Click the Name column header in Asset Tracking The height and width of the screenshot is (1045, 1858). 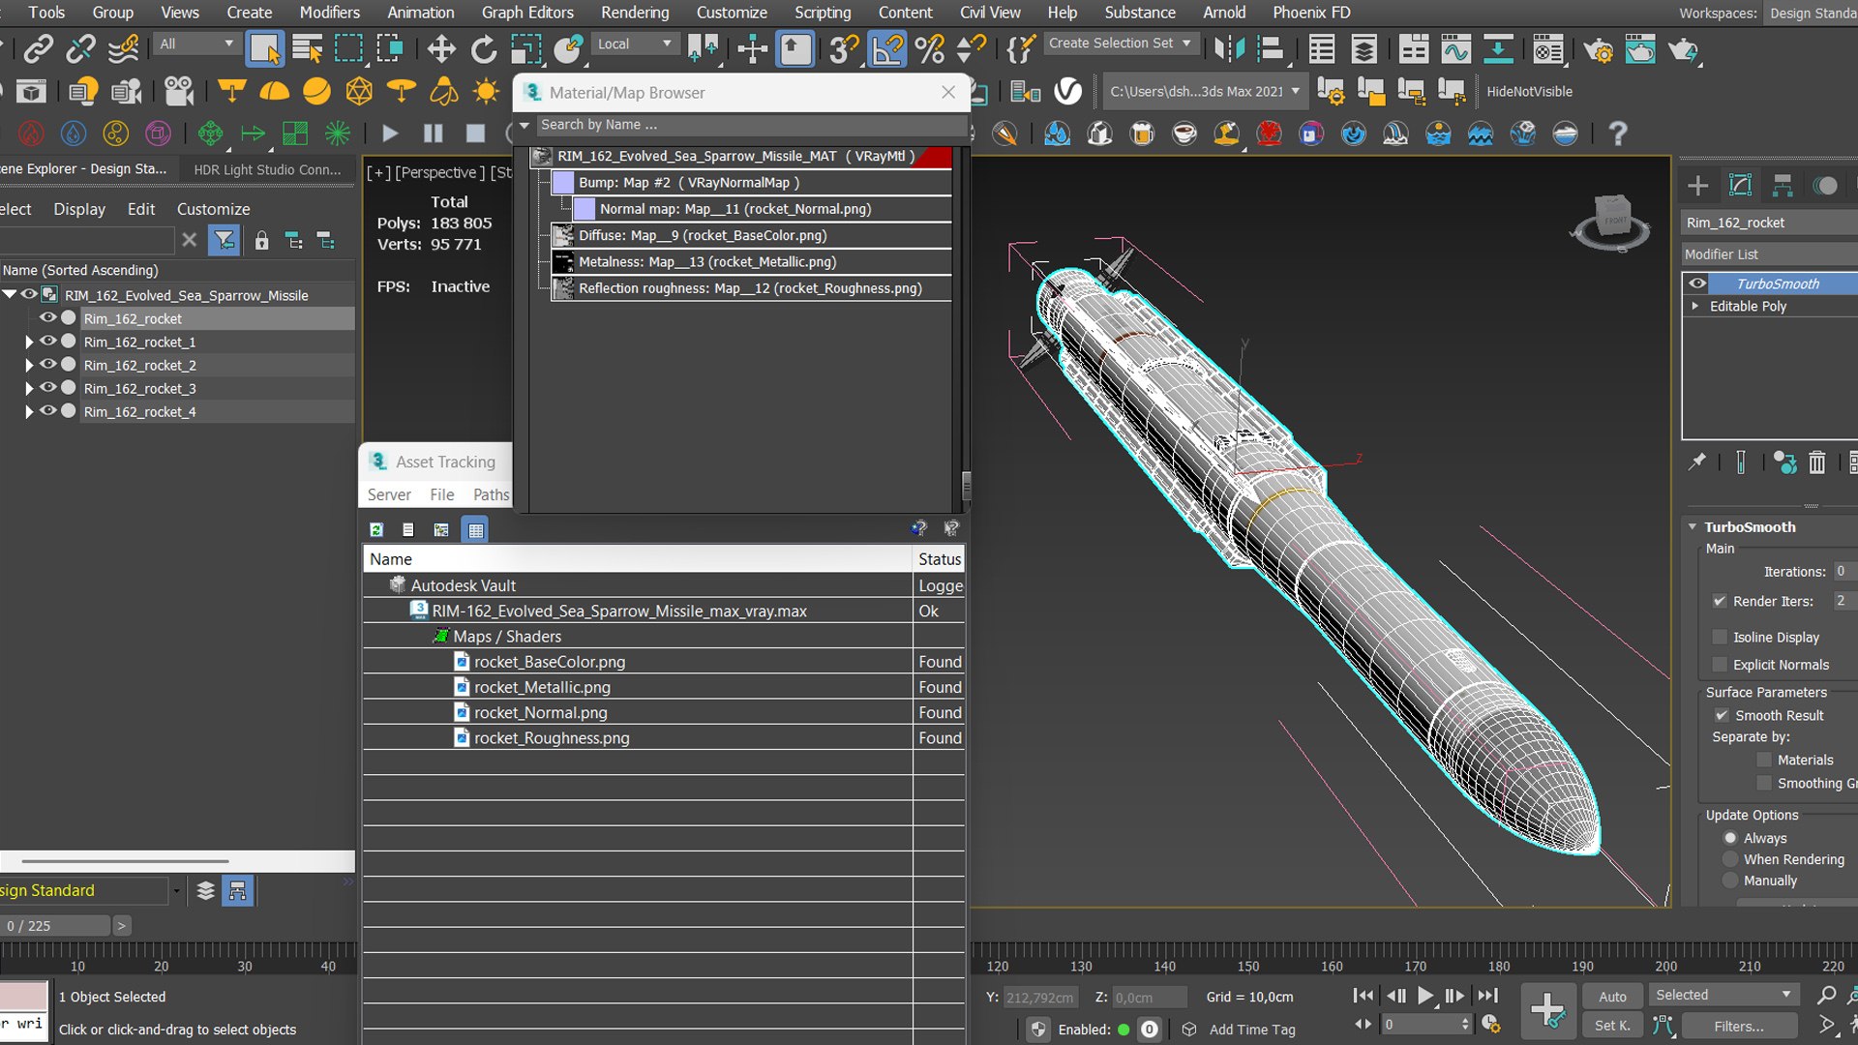pyautogui.click(x=638, y=559)
